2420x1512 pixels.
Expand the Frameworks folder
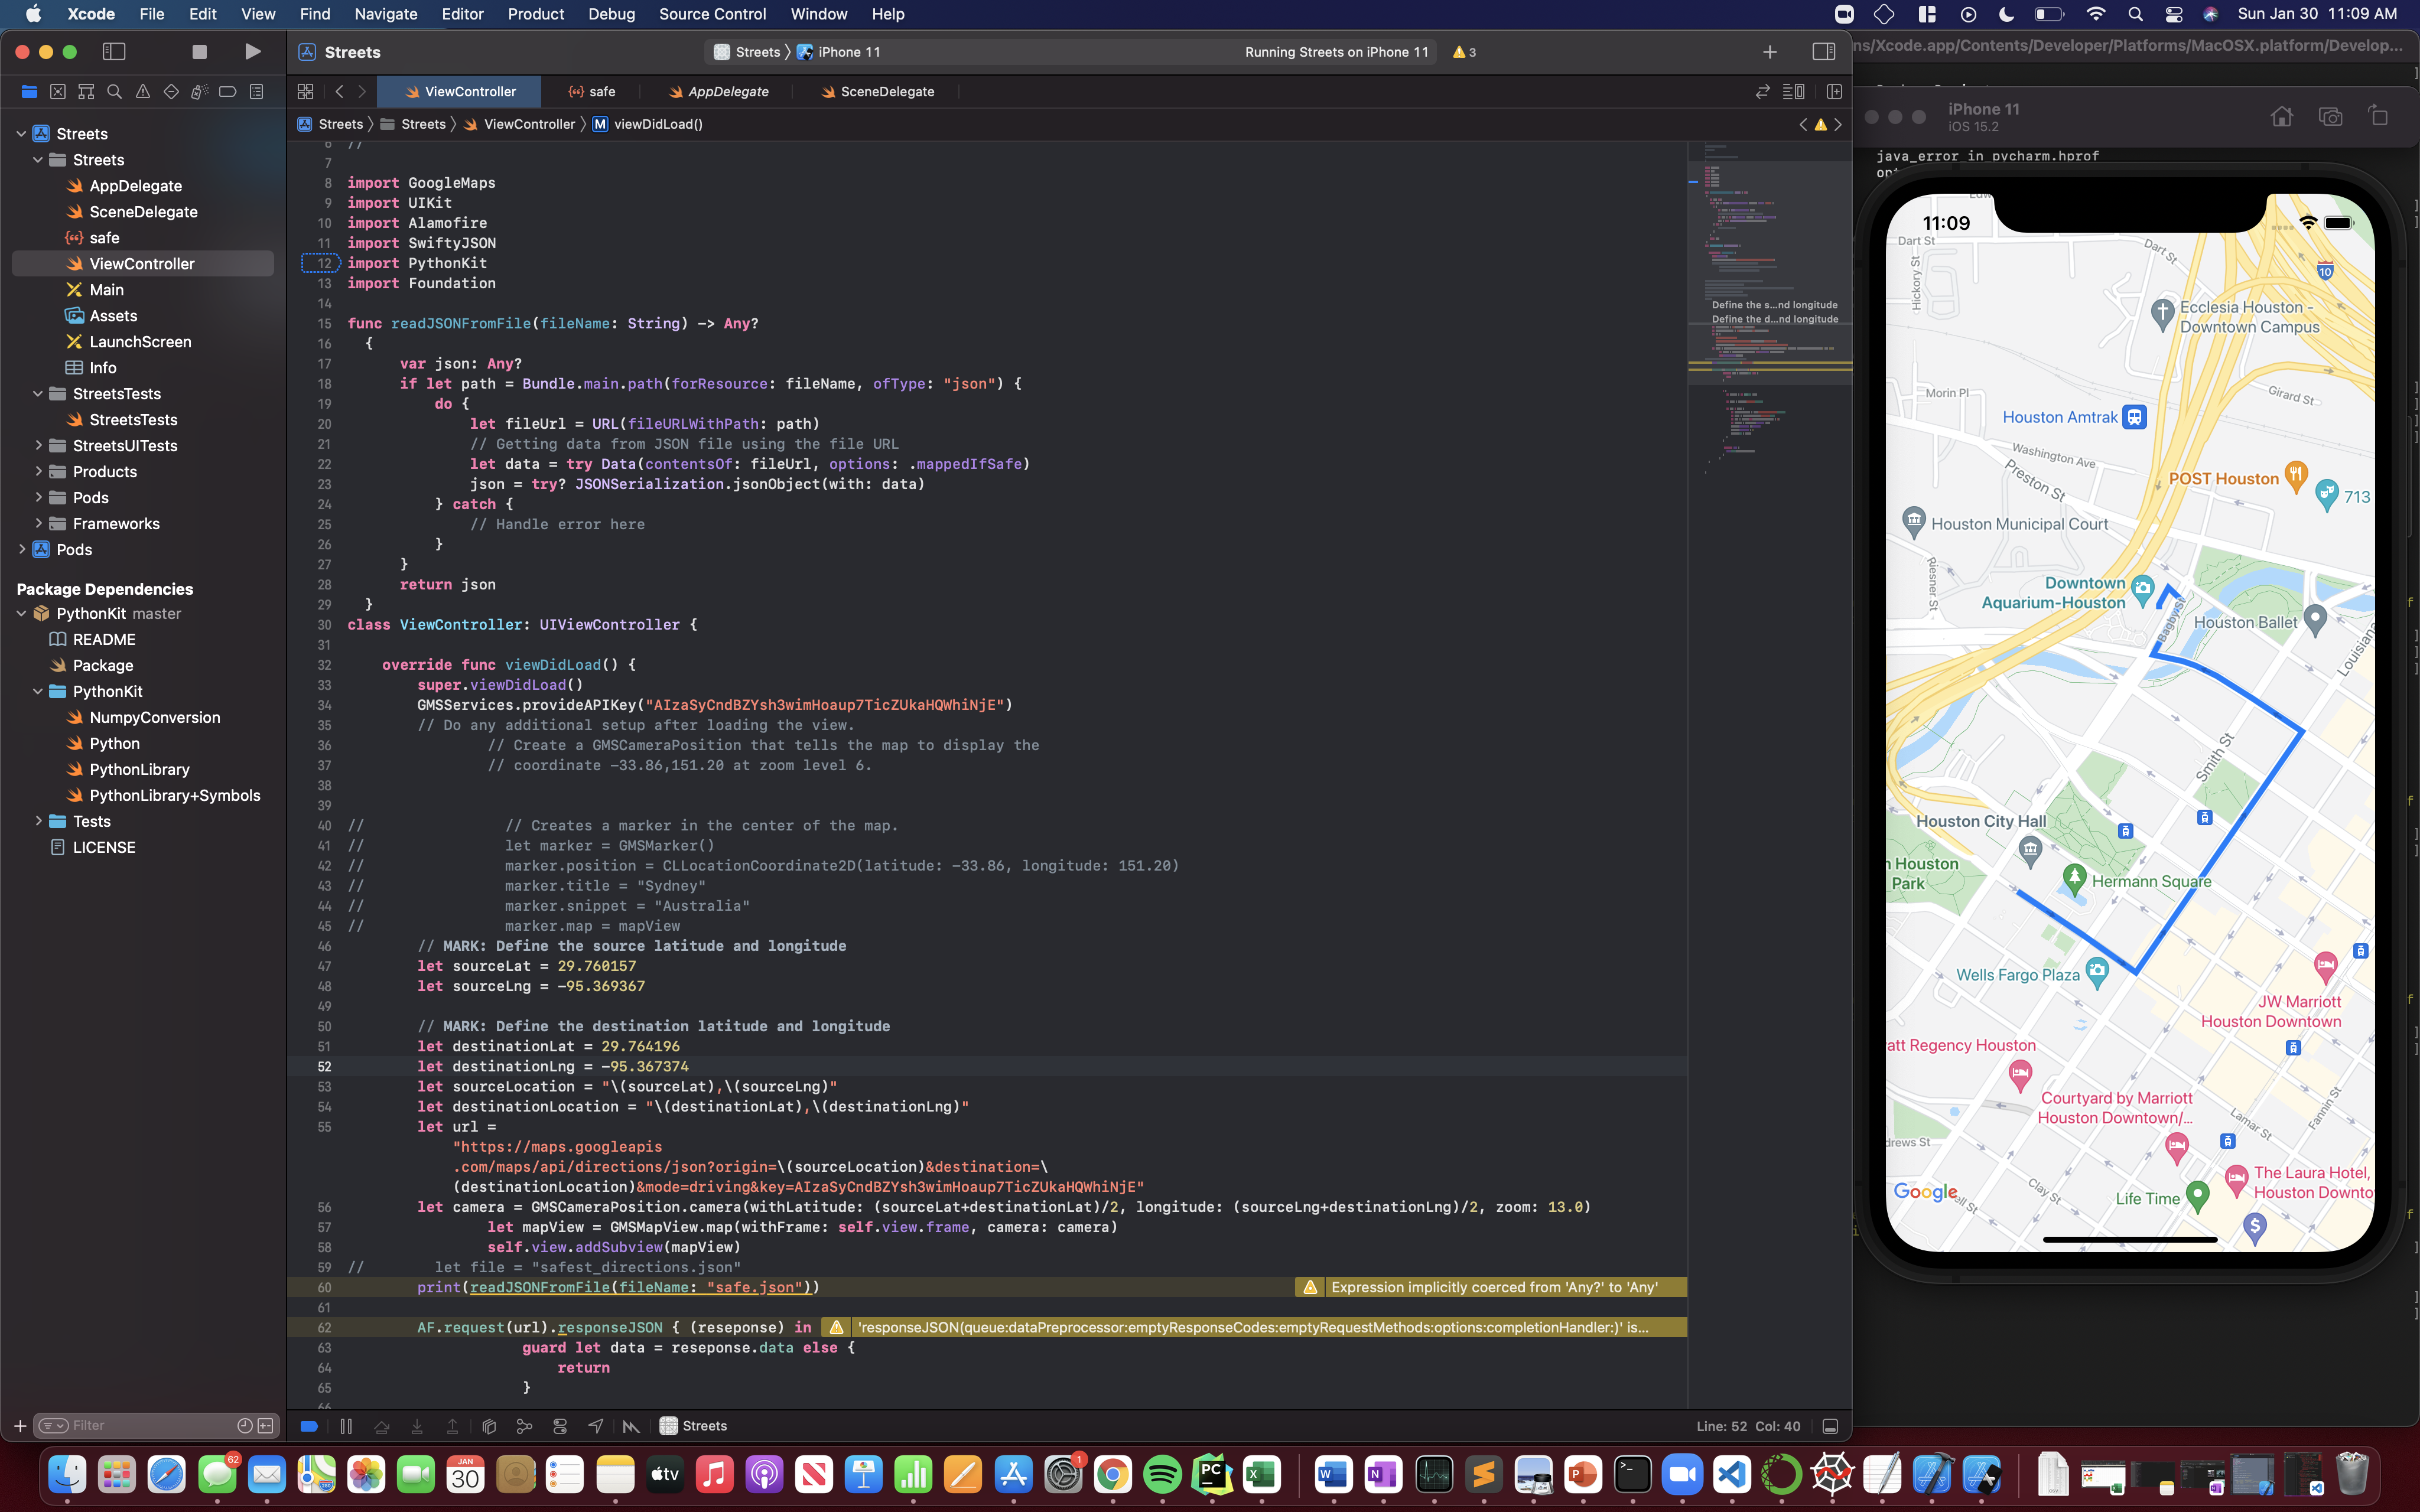(x=38, y=524)
